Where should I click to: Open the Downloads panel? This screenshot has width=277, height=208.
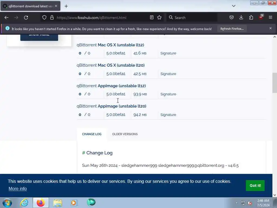point(241,17)
